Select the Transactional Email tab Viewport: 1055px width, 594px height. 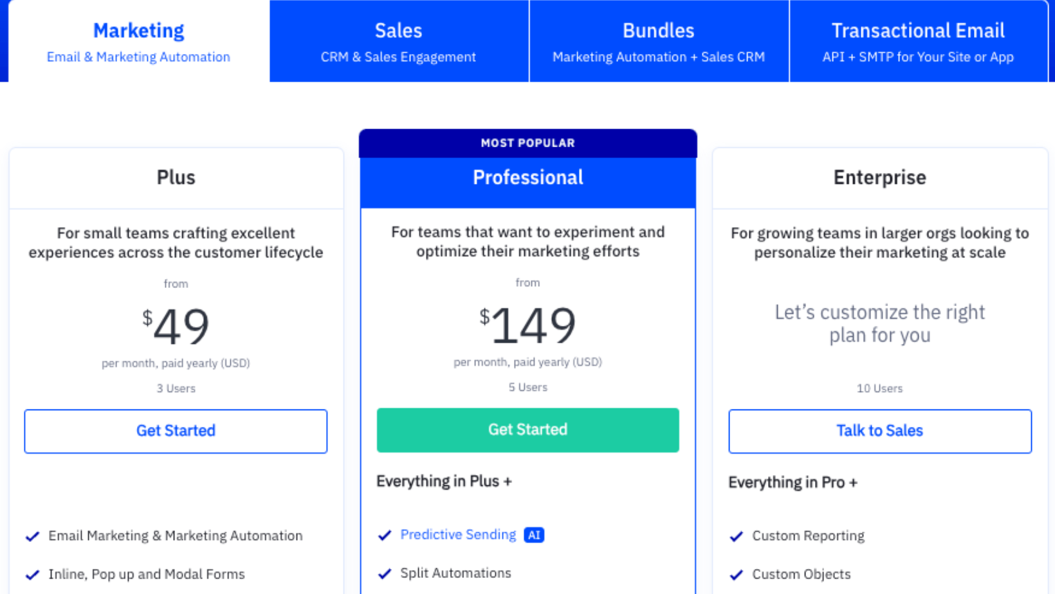point(918,41)
